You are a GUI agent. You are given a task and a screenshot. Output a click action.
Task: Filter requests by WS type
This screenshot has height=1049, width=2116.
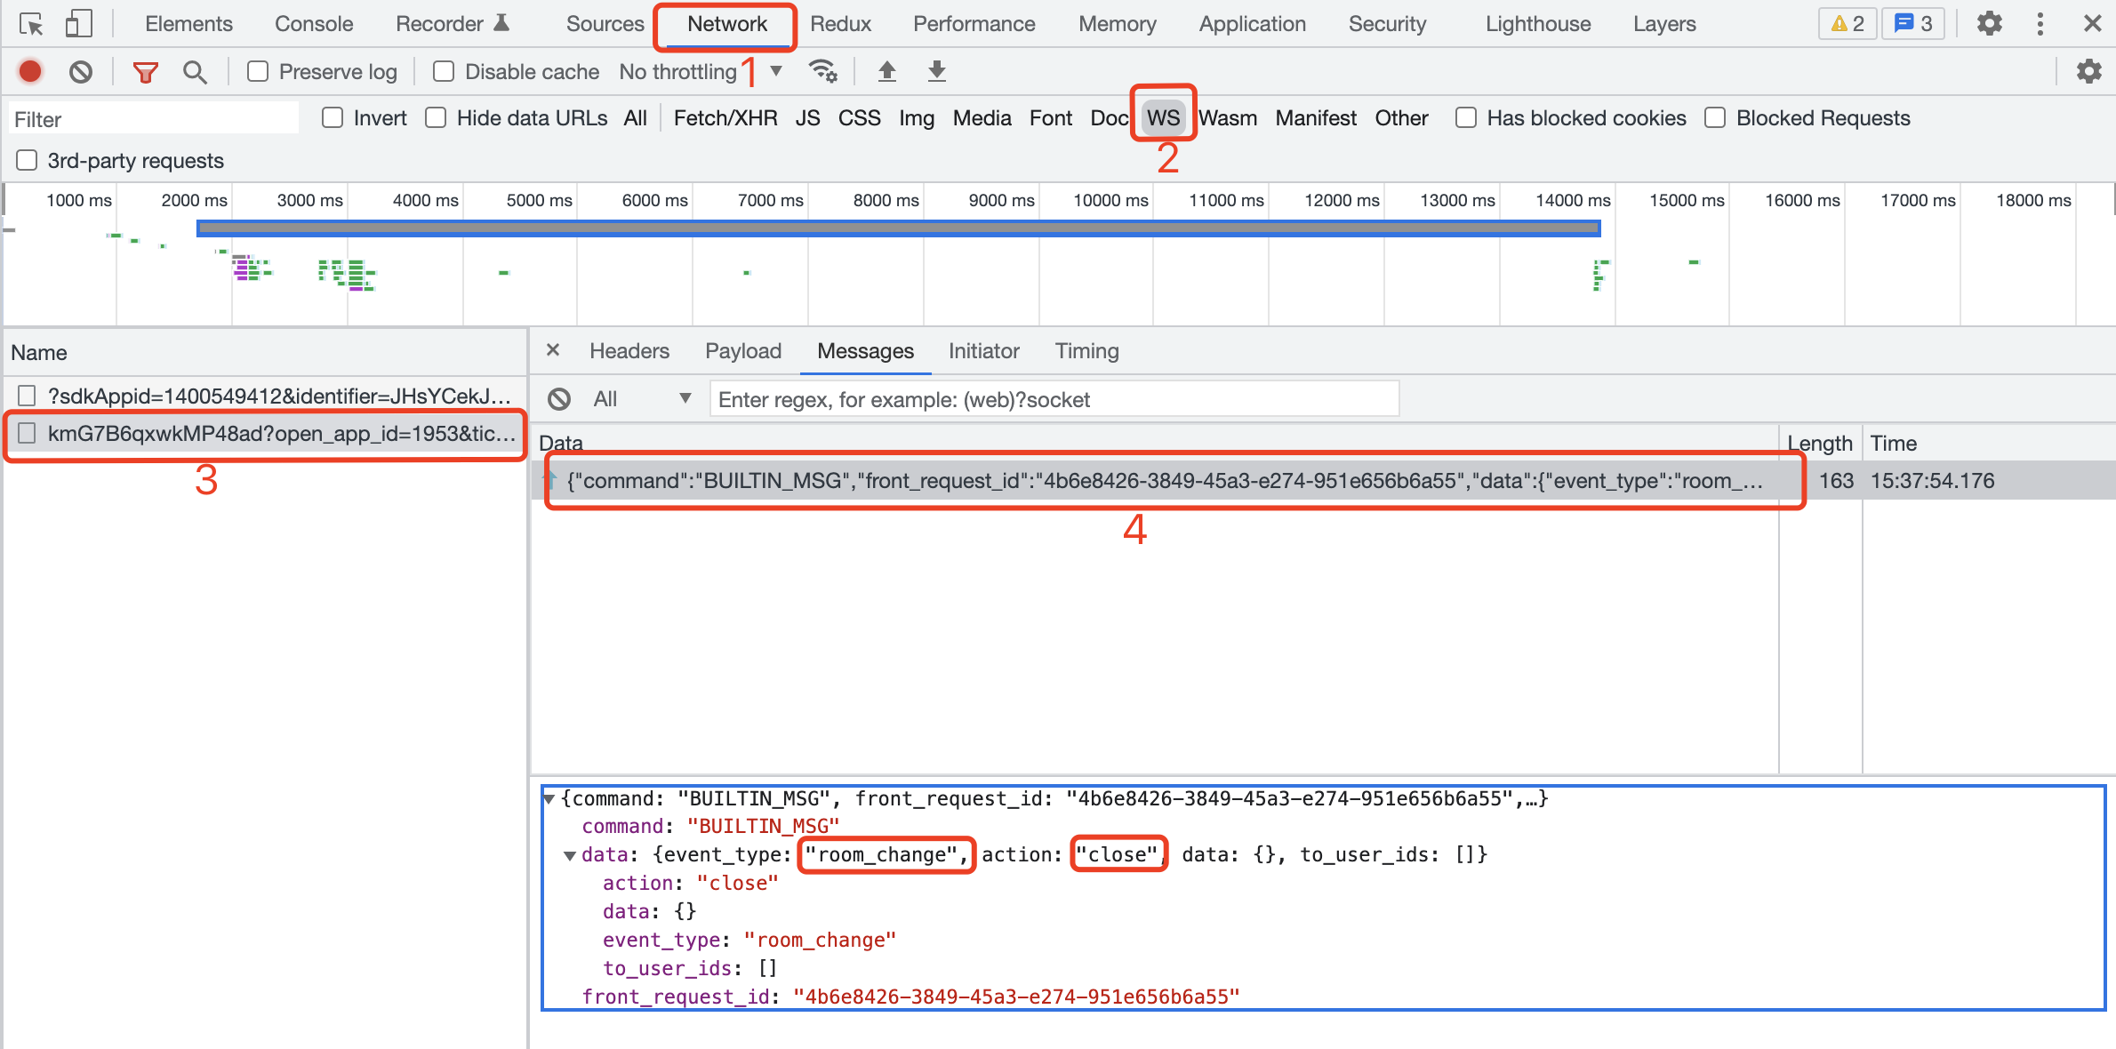click(1163, 117)
